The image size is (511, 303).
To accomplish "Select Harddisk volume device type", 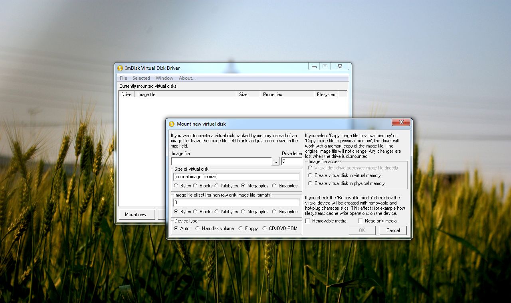I will [214, 228].
